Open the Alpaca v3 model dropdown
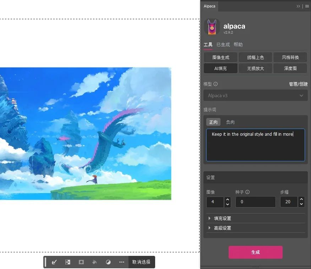The width and height of the screenshot is (311, 269). tap(255, 95)
